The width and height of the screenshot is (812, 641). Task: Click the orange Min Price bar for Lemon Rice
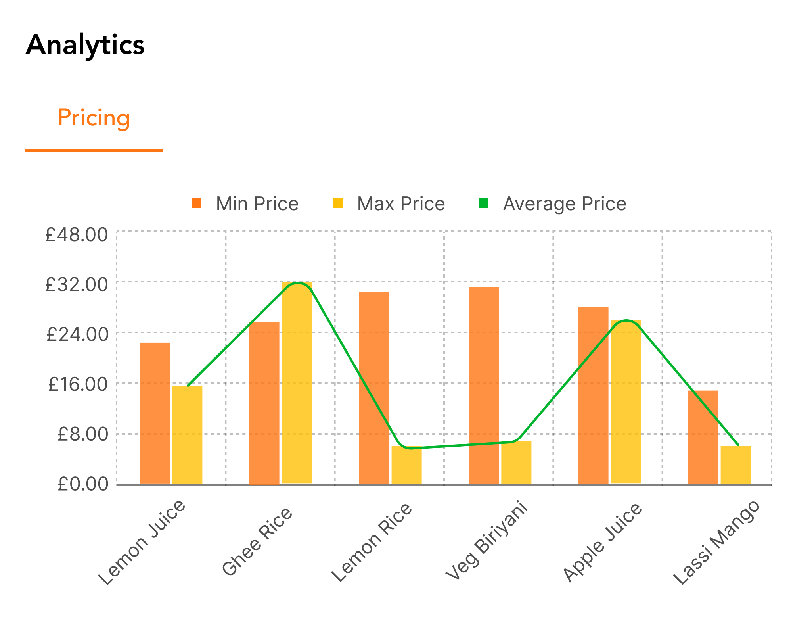tap(374, 388)
